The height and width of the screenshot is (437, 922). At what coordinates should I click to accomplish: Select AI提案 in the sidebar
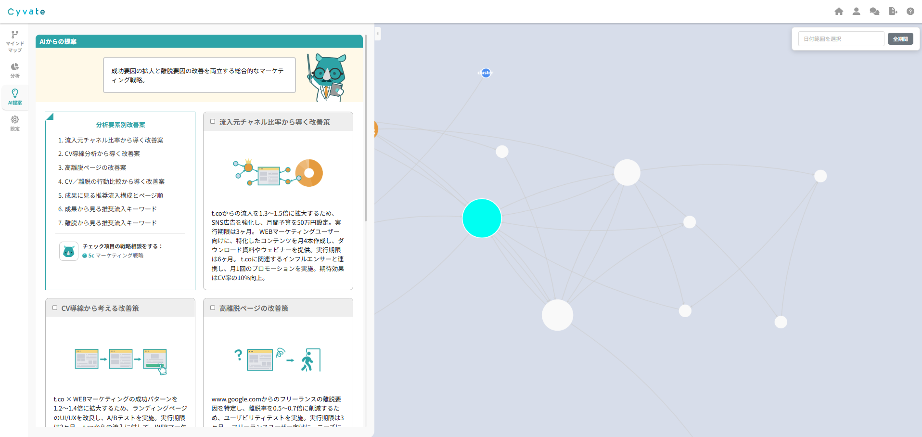click(15, 97)
